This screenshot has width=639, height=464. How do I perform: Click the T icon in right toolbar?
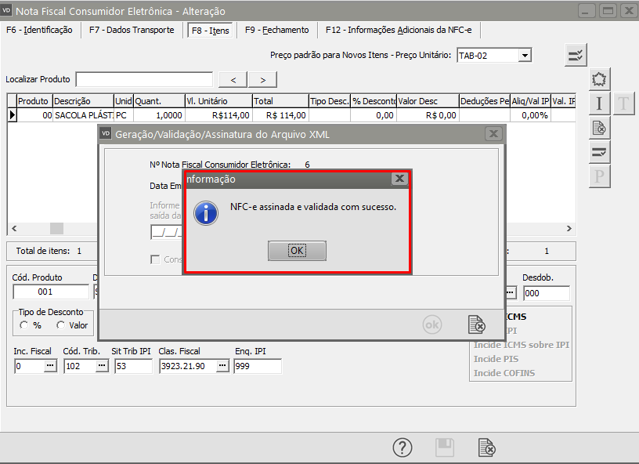[623, 103]
